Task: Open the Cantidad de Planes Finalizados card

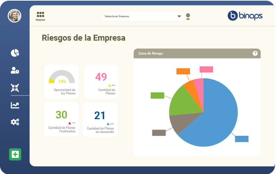Action: 62,119
